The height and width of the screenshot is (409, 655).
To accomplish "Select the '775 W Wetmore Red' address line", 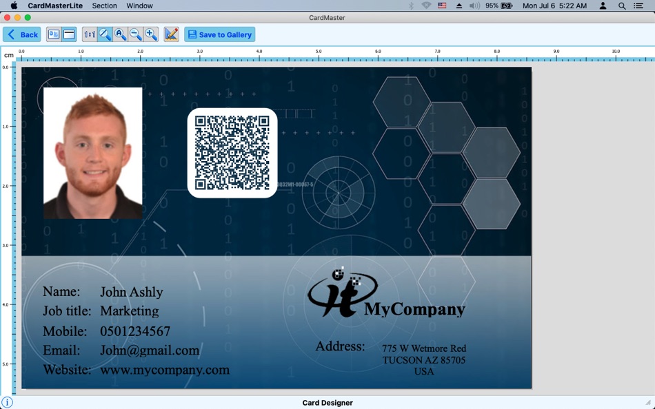I will point(424,348).
